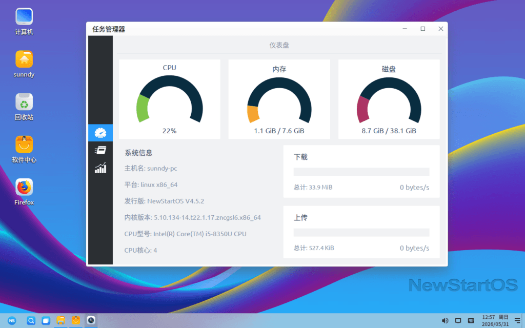
Task: Launch Firefox from the desktop
Action: (24, 192)
